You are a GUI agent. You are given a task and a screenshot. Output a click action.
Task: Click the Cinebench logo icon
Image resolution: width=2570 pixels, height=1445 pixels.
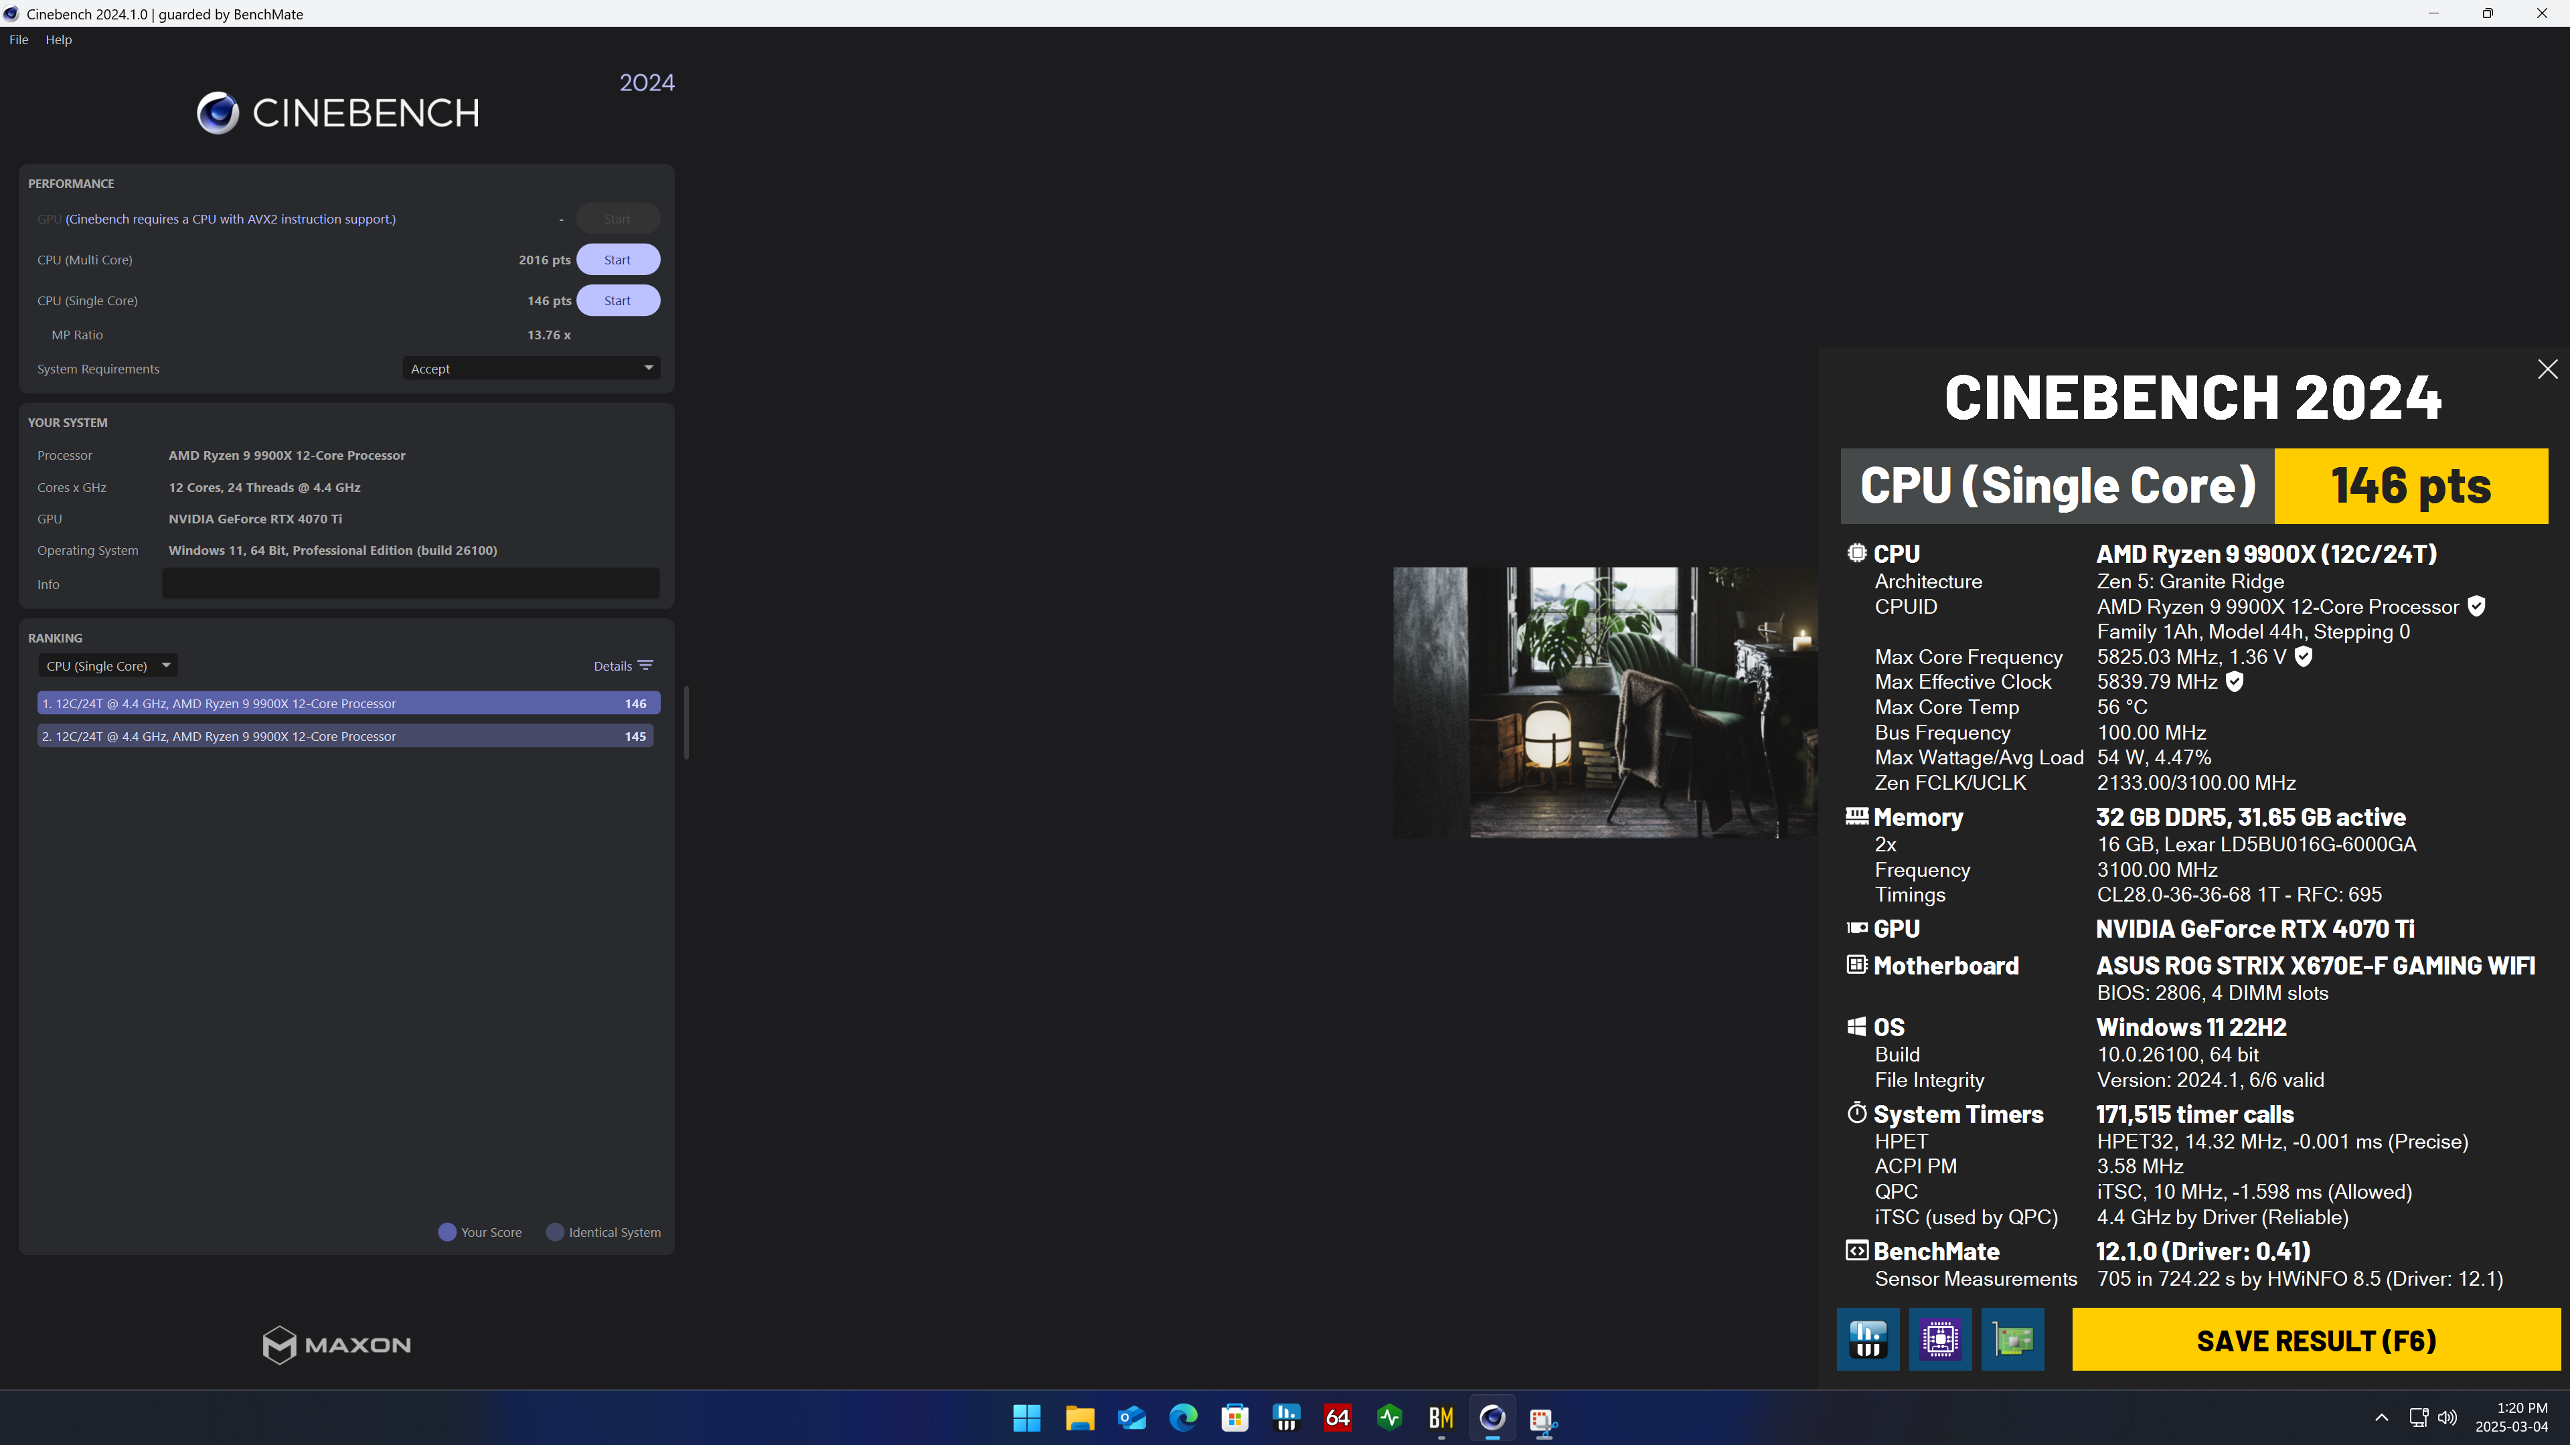(218, 112)
